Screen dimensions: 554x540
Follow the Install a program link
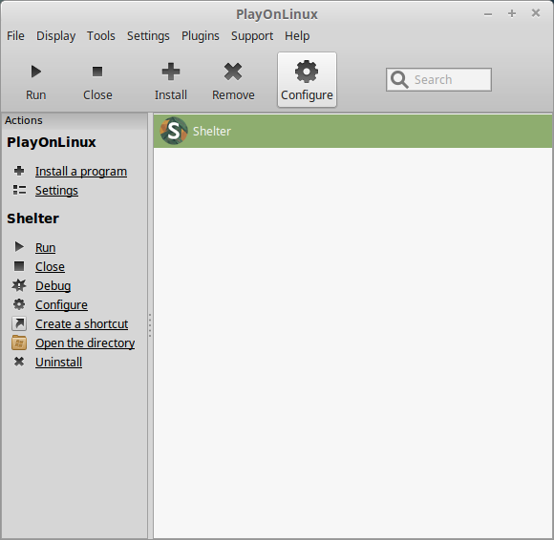tap(81, 172)
